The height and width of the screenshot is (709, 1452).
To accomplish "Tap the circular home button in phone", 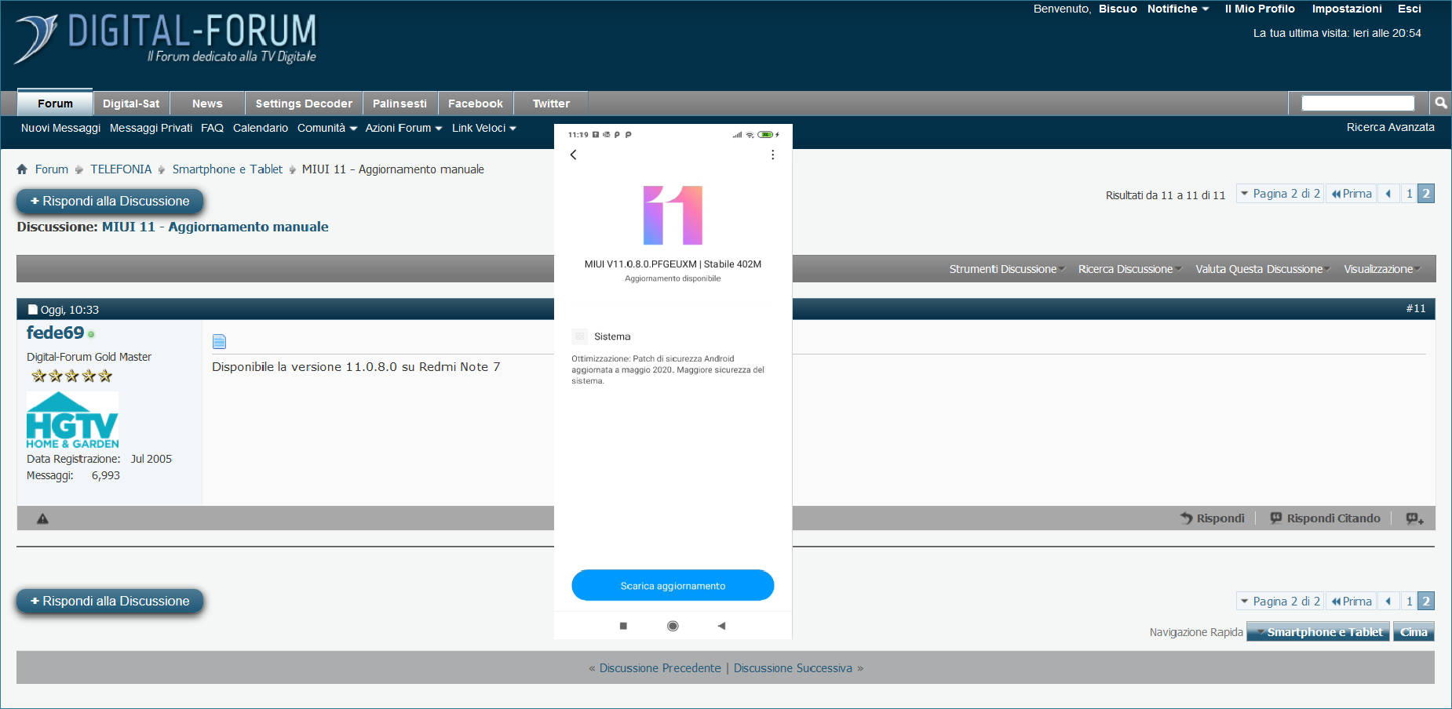I will tap(673, 626).
